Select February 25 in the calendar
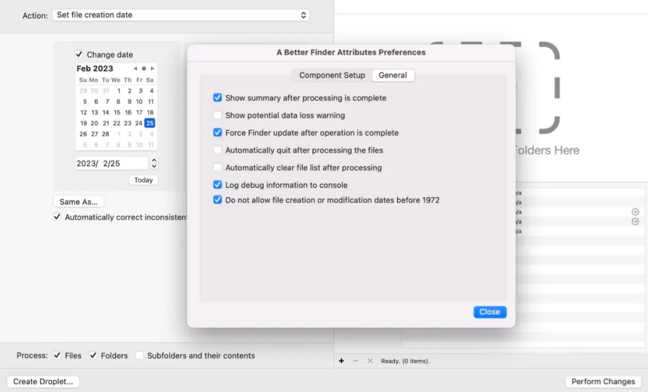The image size is (648, 392). point(150,123)
